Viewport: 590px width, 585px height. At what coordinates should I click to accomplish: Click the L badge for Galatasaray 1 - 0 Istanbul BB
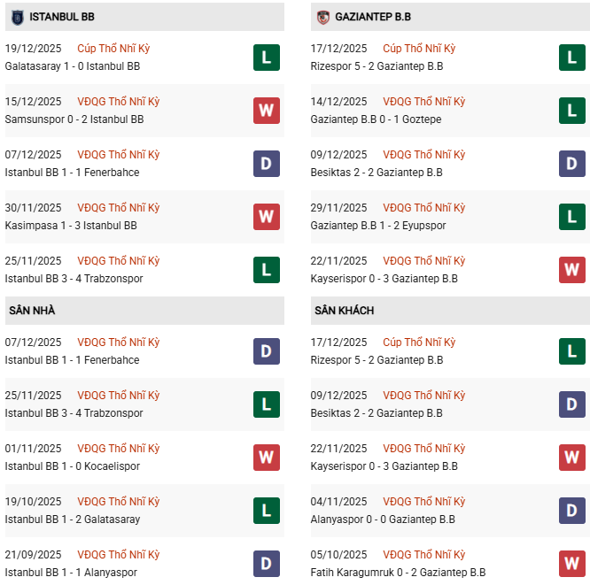tap(266, 58)
